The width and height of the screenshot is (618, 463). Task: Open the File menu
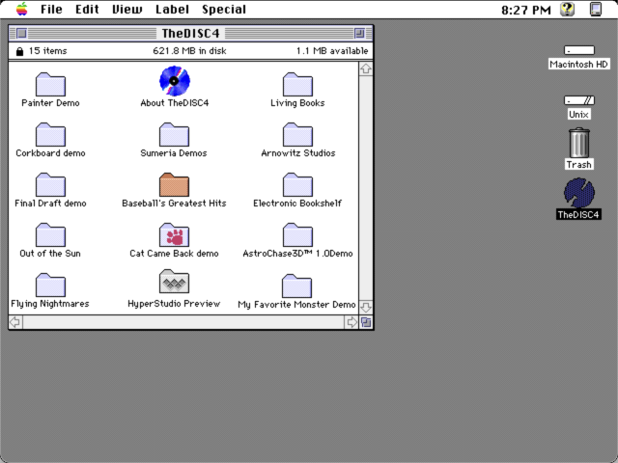[x=51, y=9]
